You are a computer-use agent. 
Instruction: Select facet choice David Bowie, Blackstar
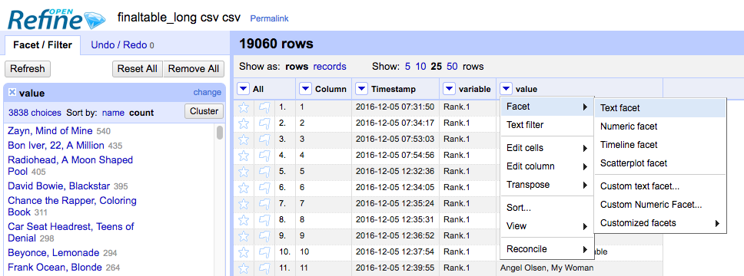pyautogui.click(x=59, y=186)
